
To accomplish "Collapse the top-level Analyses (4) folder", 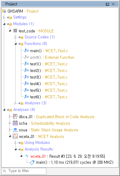I will click(4, 110).
